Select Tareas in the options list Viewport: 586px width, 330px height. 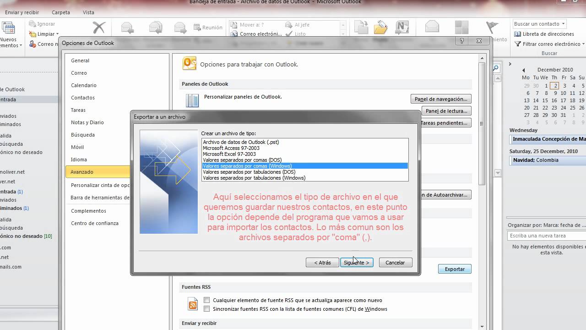point(98,110)
